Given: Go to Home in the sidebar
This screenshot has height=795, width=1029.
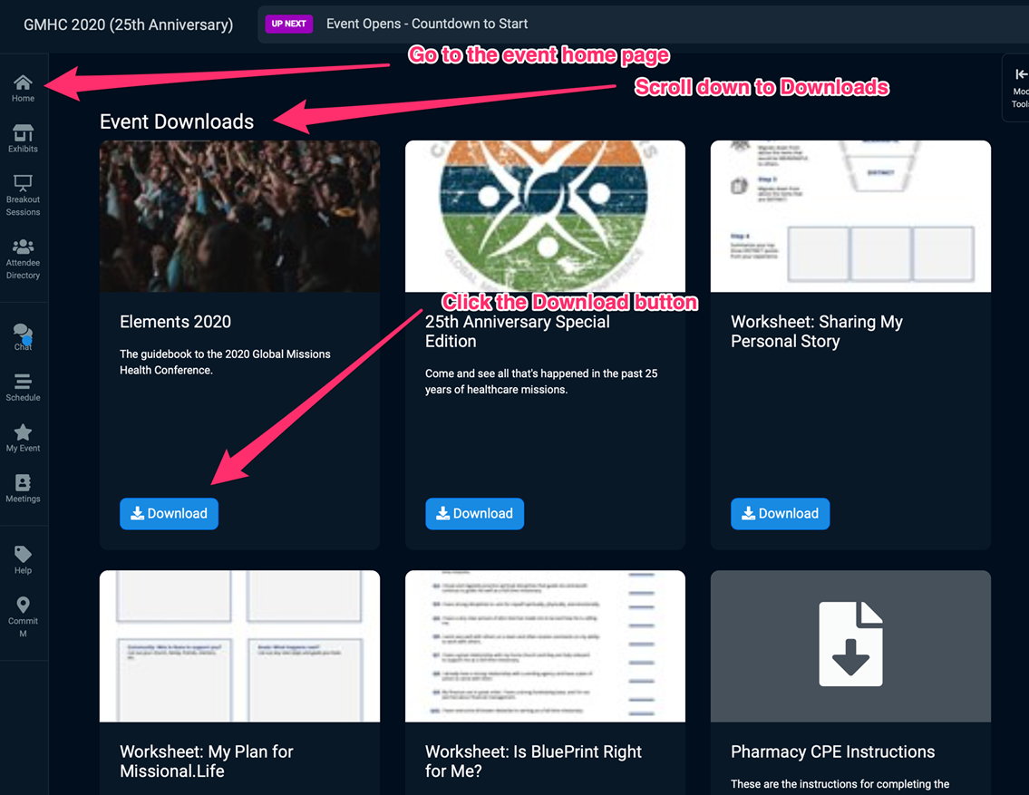Looking at the screenshot, I should tap(23, 89).
